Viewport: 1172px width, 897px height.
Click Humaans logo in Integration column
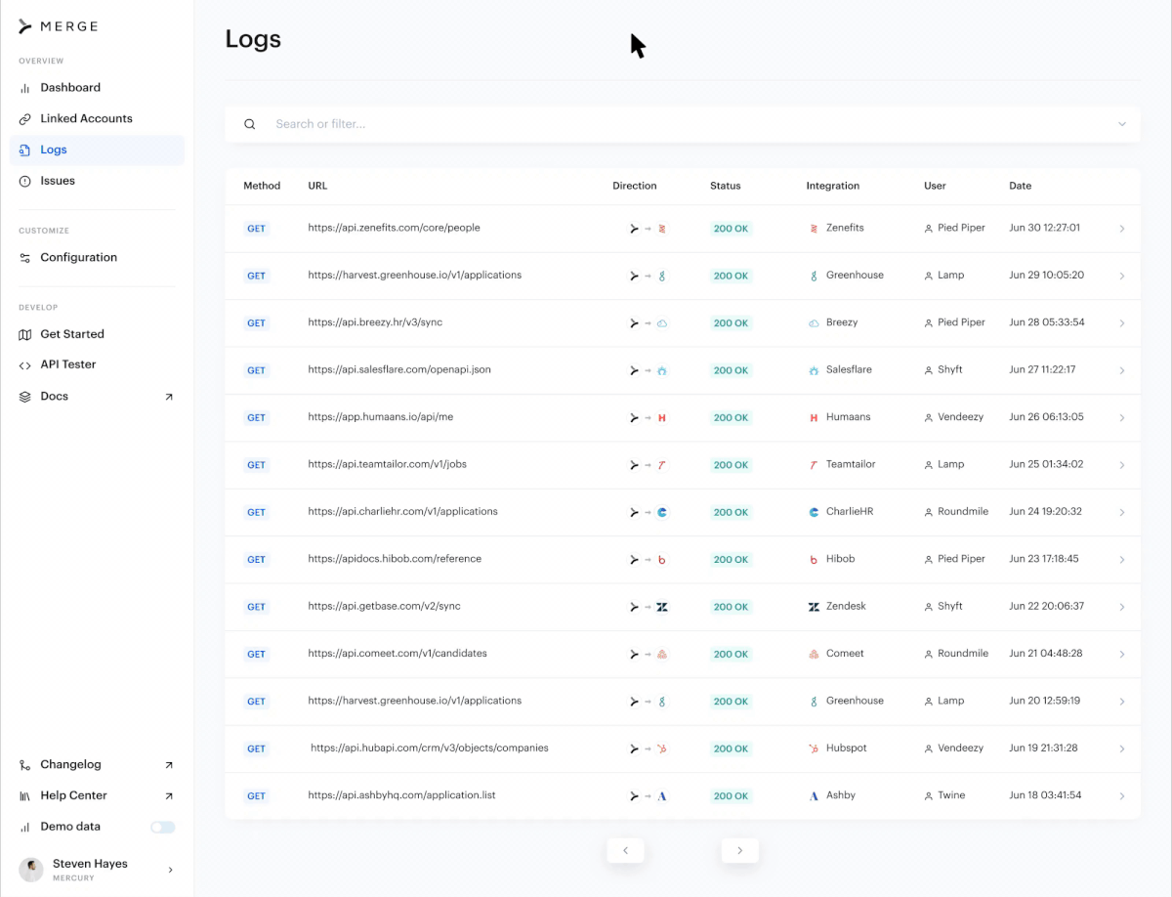[814, 417]
